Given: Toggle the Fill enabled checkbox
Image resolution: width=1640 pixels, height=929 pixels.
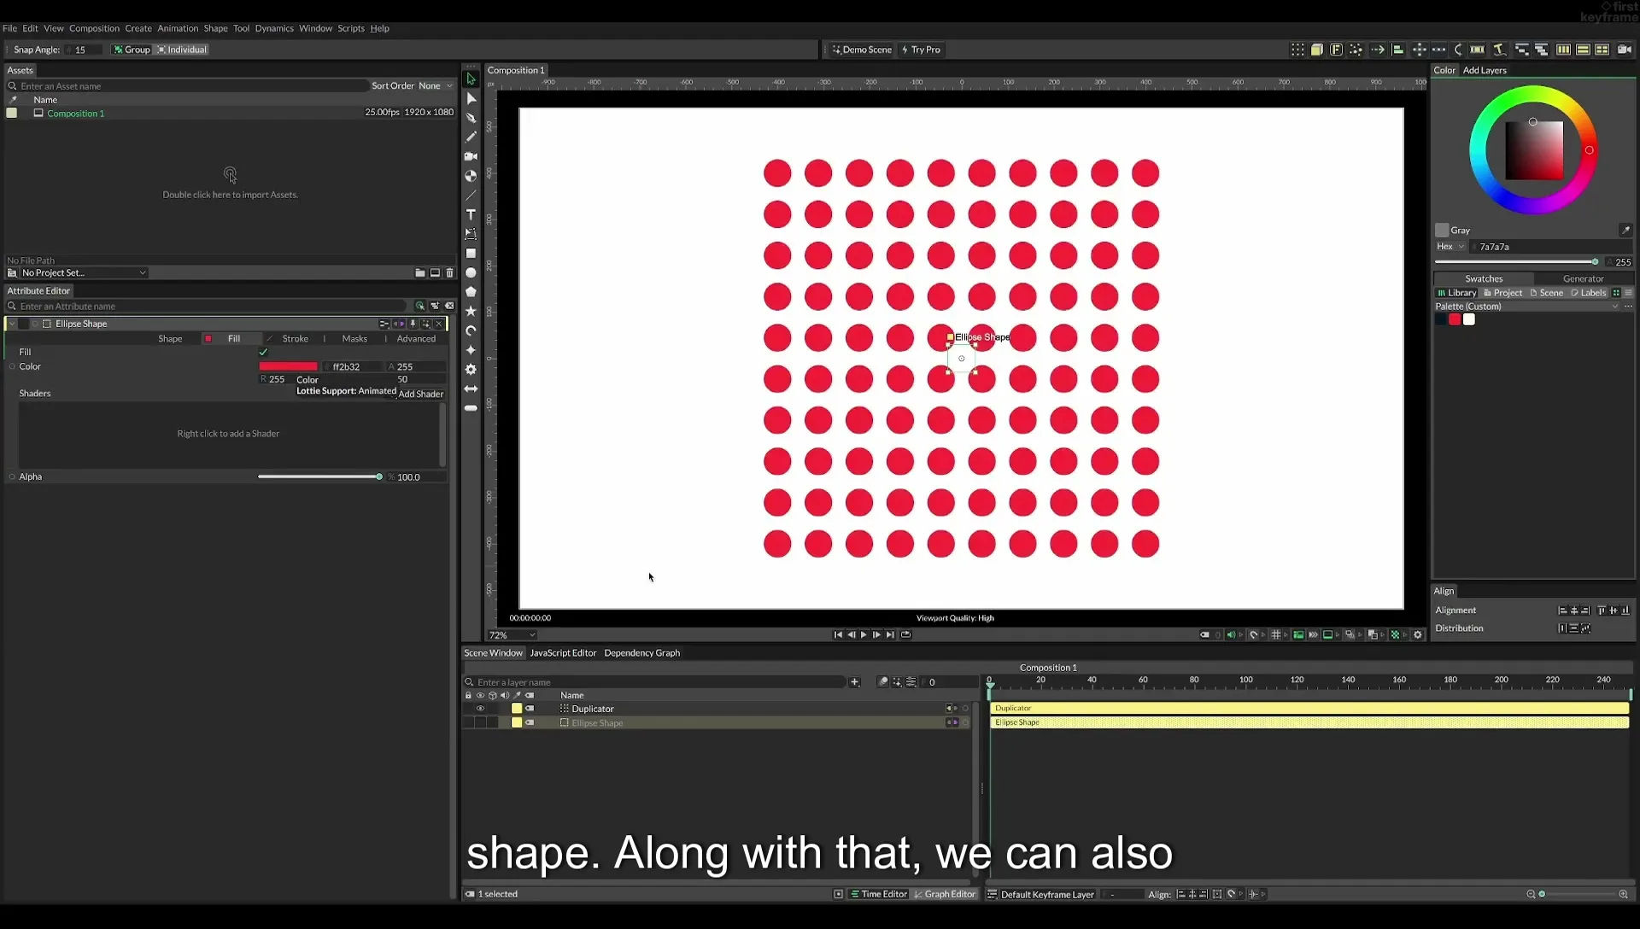Looking at the screenshot, I should point(263,352).
